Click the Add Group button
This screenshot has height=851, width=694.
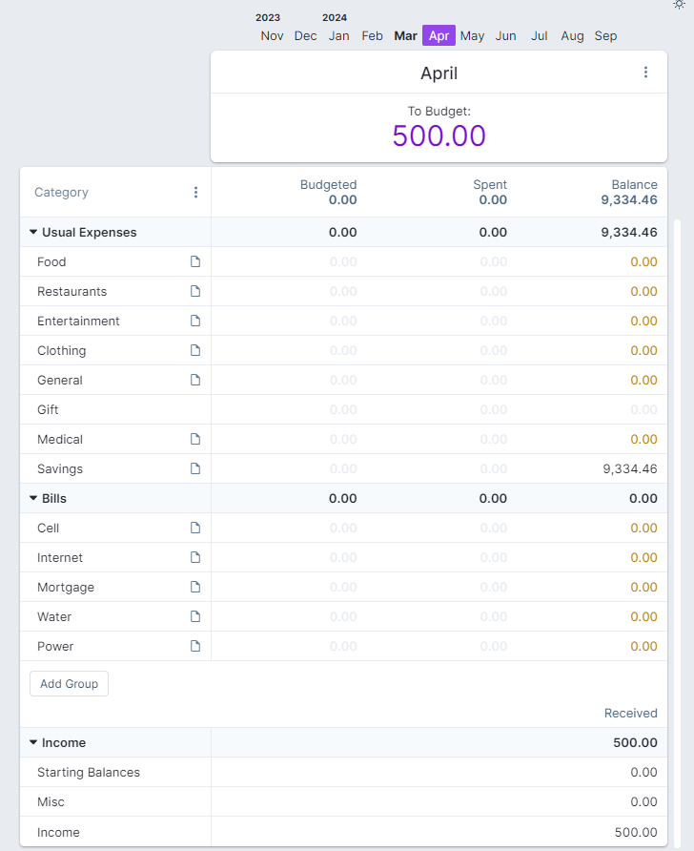[x=69, y=684]
